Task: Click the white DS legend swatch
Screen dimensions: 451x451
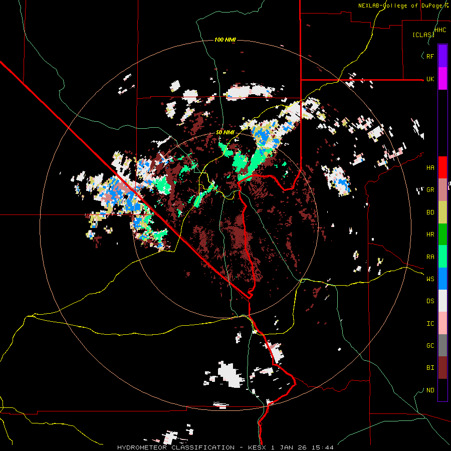Action: click(x=442, y=301)
